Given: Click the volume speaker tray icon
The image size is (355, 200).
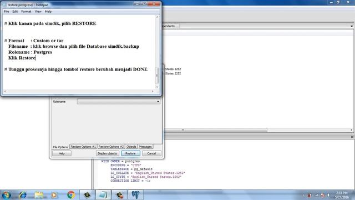Looking at the screenshot, I should [328, 195].
